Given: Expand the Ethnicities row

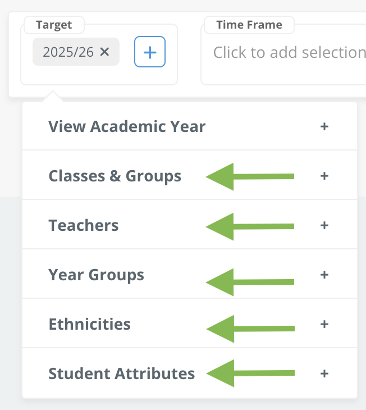Looking at the screenshot, I should (x=190, y=323).
